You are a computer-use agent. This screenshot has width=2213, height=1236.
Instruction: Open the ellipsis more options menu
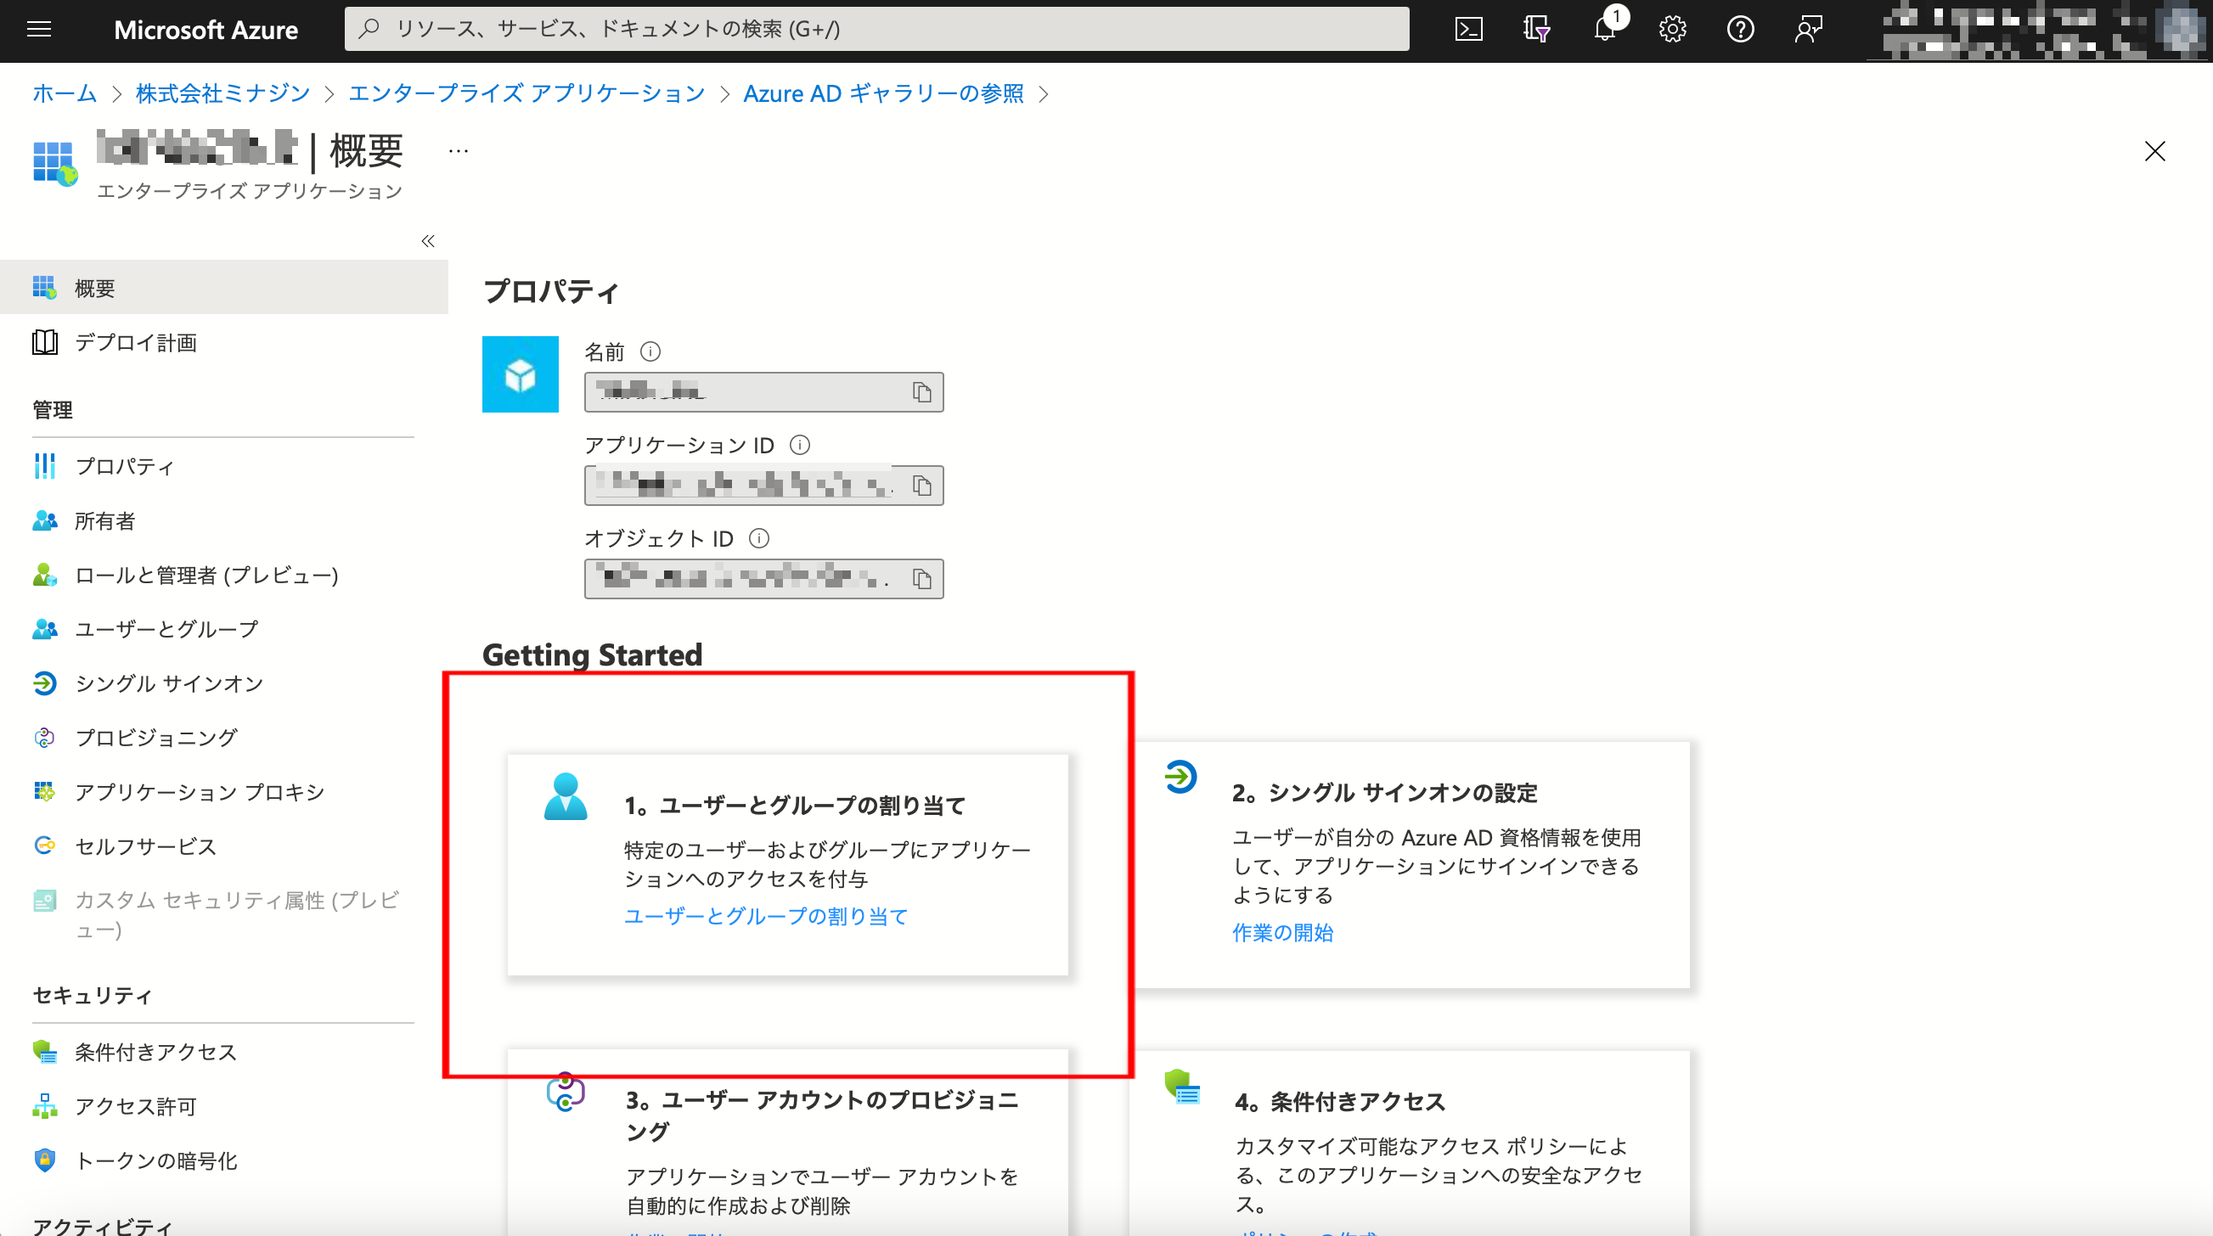click(458, 152)
